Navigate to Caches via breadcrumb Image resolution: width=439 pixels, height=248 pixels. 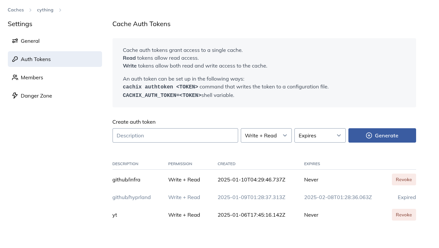[16, 10]
